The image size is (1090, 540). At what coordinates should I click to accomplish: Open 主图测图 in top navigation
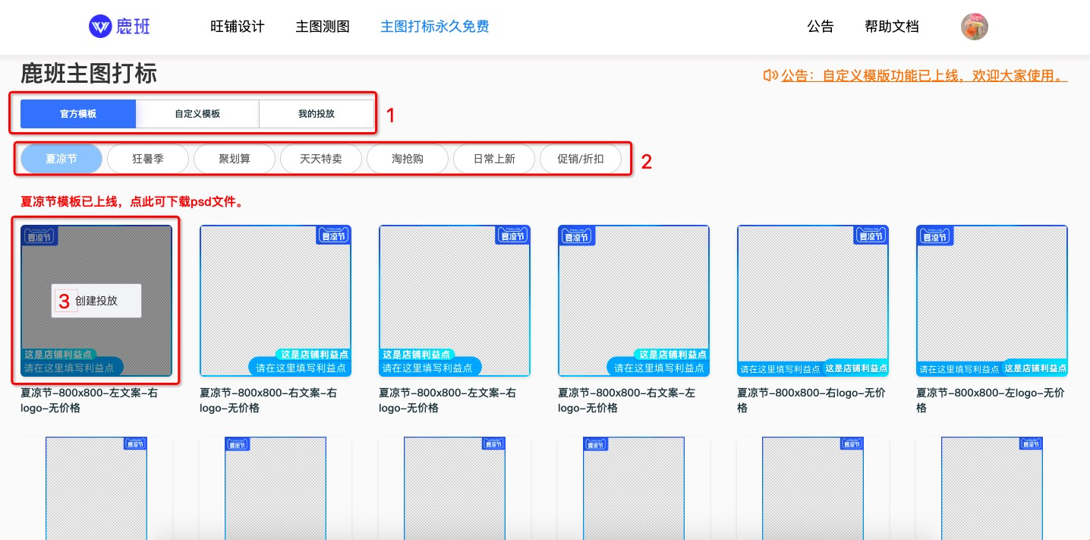coord(323,27)
